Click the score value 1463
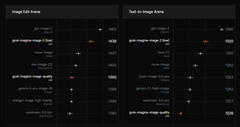 click(x=112, y=29)
